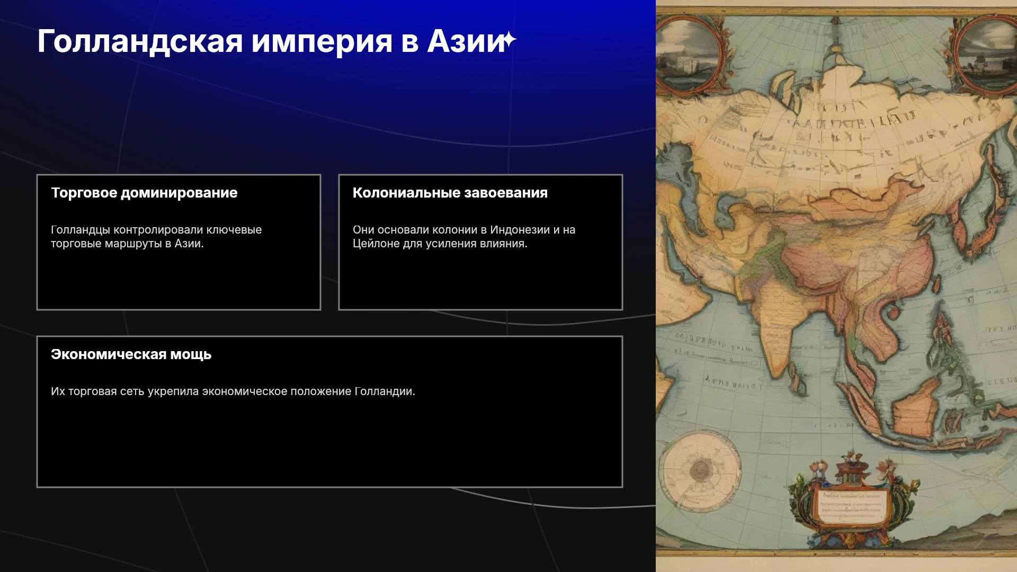Select the Торговое доминирование card box
The image size is (1017, 572).
coord(179,242)
